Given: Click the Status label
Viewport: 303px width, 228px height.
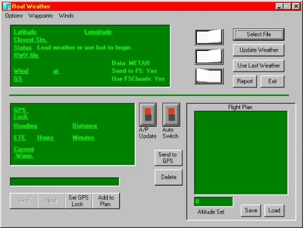Looking at the screenshot, I should [x=23, y=47].
